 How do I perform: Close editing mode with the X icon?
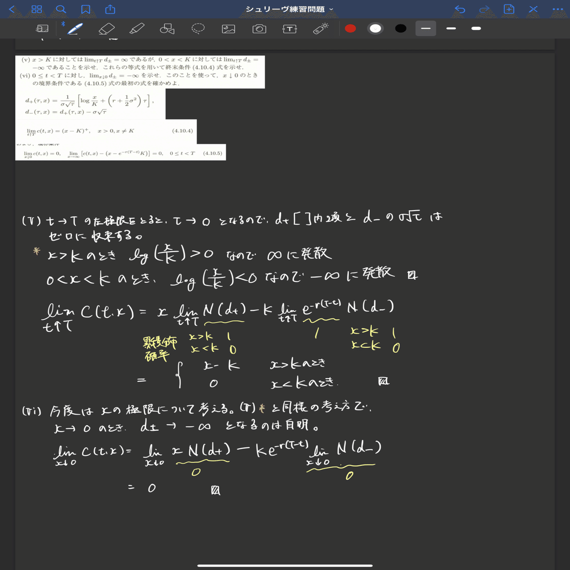point(533,9)
